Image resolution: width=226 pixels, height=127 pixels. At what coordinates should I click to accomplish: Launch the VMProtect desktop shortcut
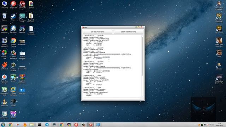point(4,66)
